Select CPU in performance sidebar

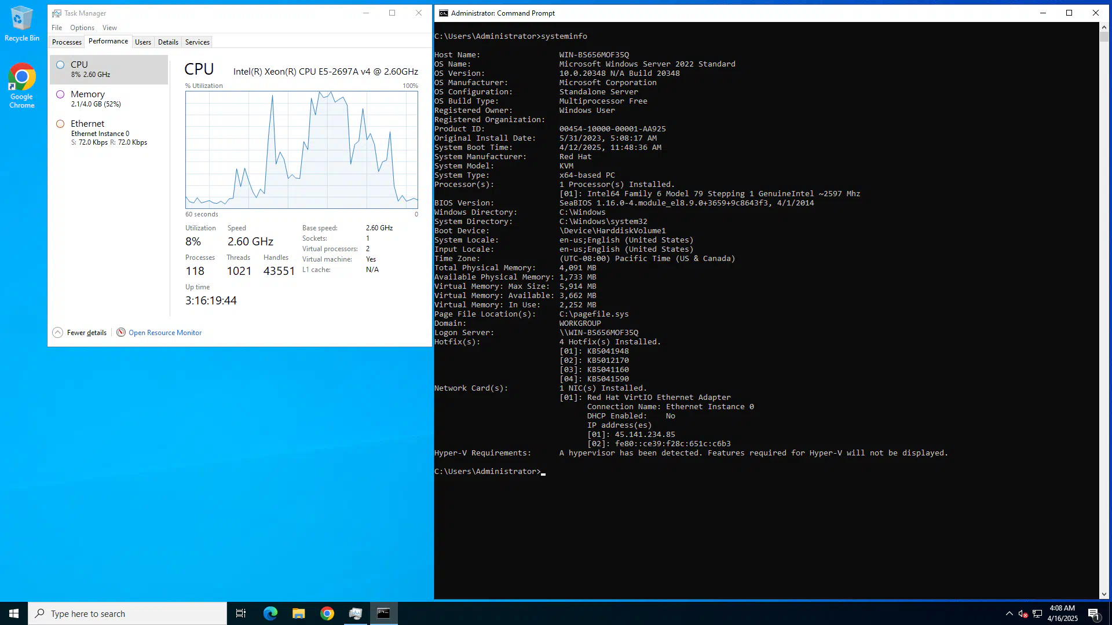point(109,69)
